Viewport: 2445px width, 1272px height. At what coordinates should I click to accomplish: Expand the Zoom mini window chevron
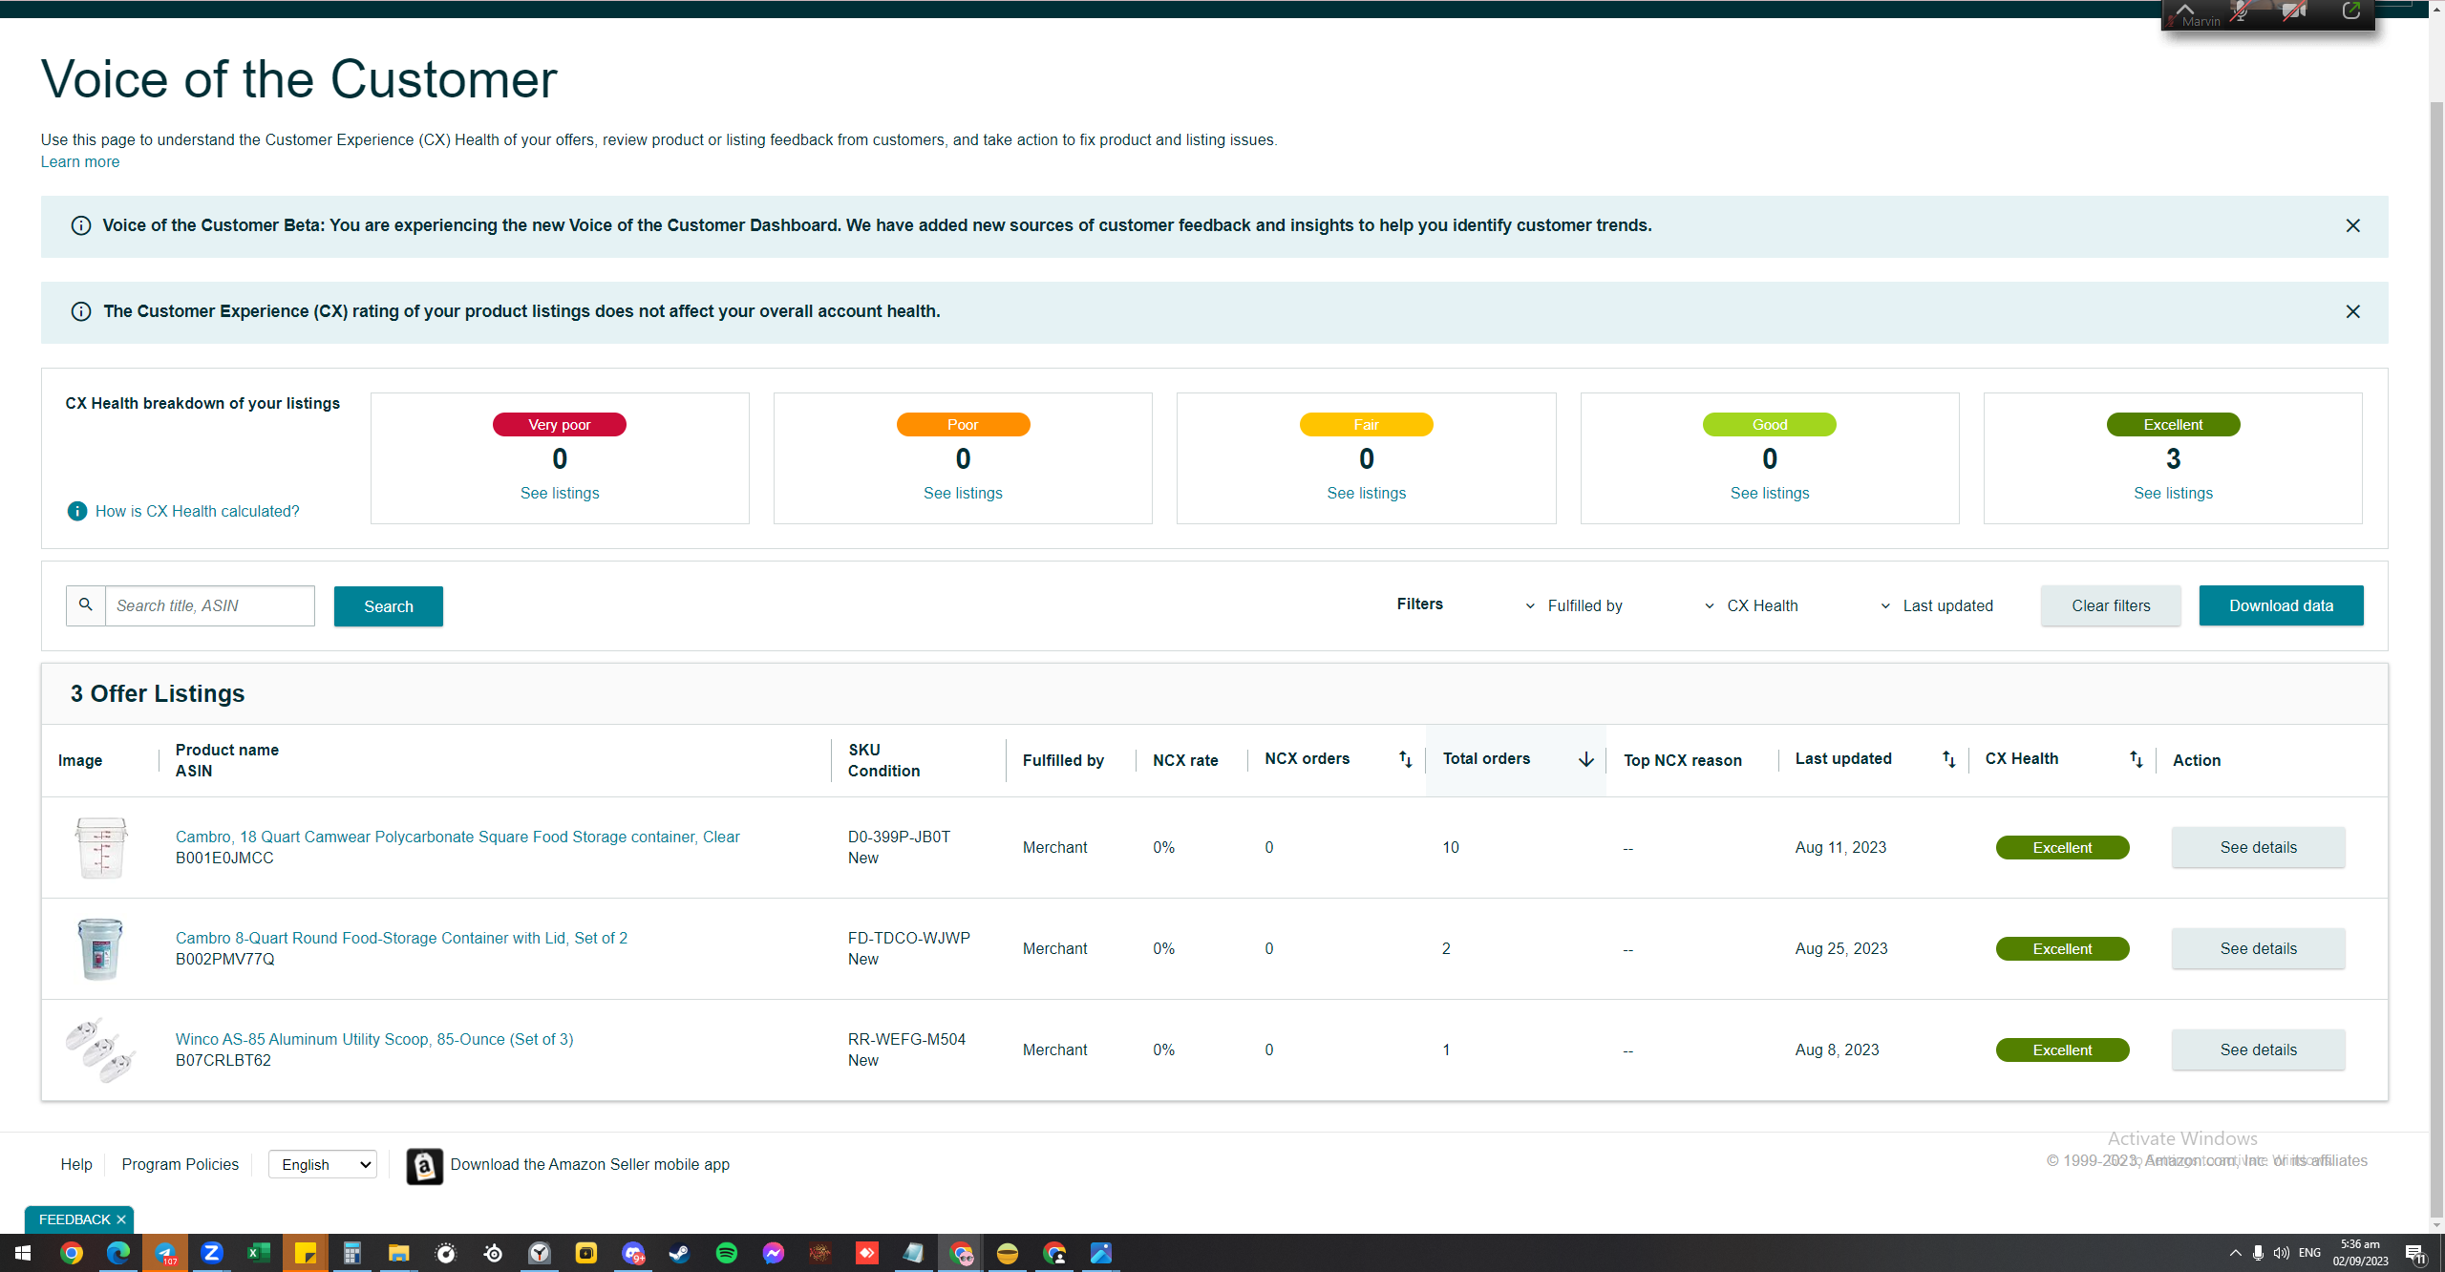coord(2185,8)
